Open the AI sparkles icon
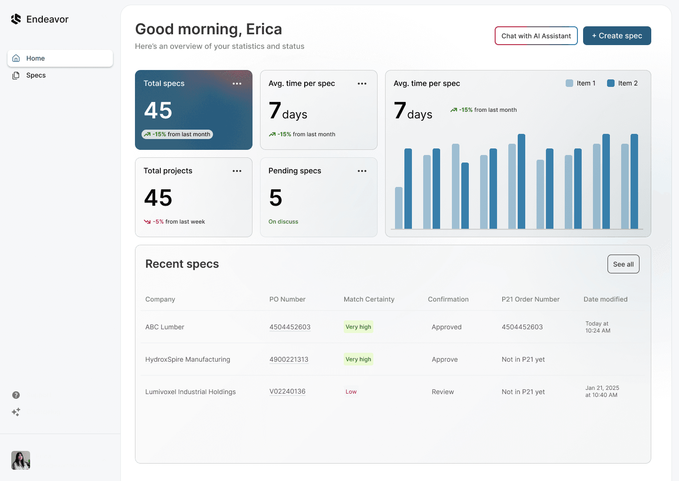The image size is (679, 481). pyautogui.click(x=16, y=412)
